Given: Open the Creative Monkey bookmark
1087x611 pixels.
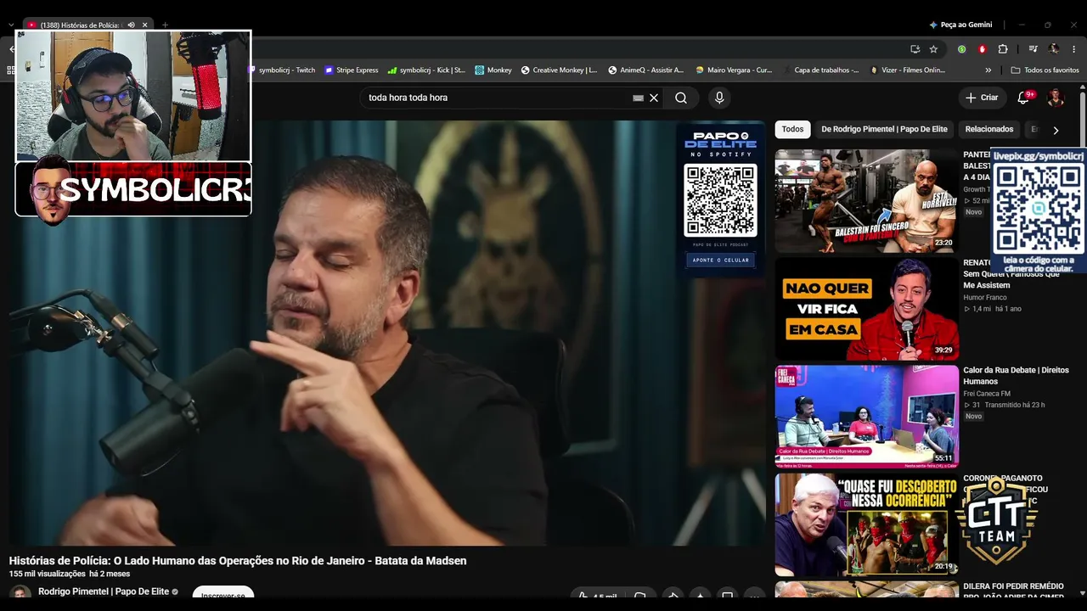Looking at the screenshot, I should pyautogui.click(x=560, y=70).
